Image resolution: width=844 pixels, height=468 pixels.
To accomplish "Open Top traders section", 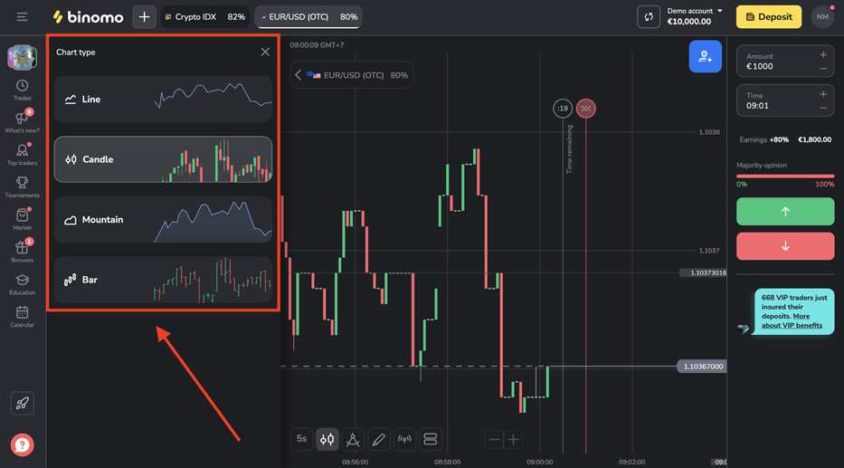I will tap(22, 155).
